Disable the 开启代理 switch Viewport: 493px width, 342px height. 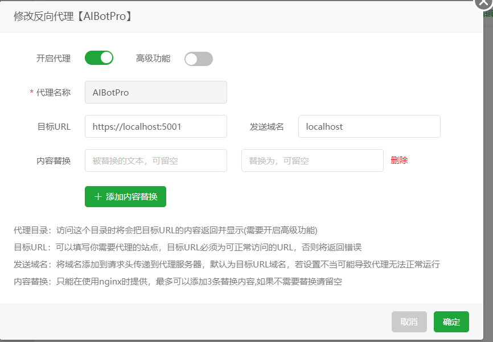click(99, 58)
